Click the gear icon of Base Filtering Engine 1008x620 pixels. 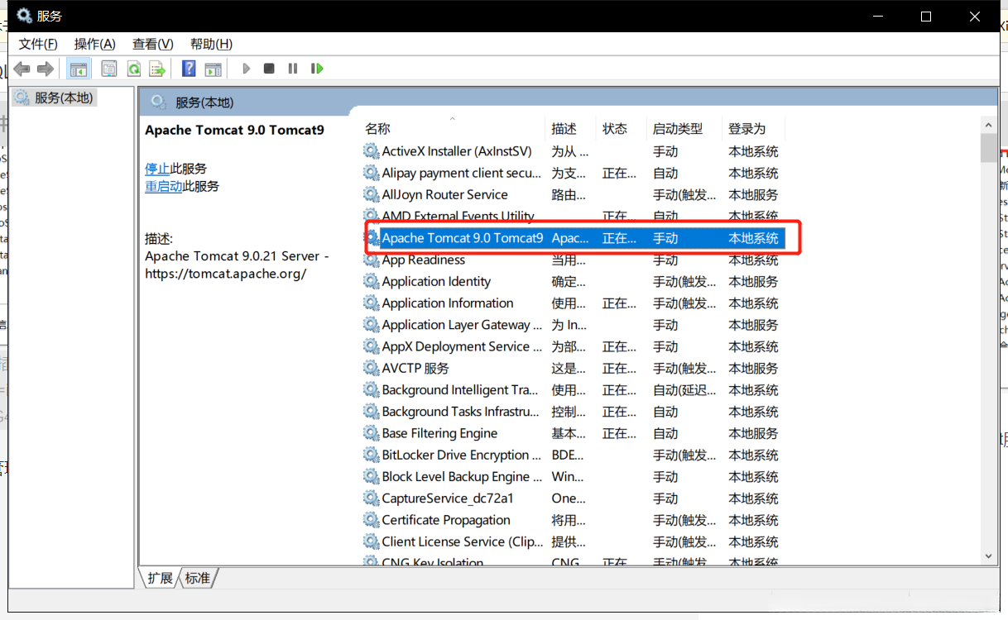(372, 433)
